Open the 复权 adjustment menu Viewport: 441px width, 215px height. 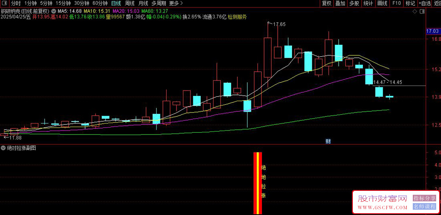[326, 4]
